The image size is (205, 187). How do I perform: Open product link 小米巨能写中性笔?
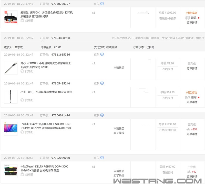click(46, 92)
